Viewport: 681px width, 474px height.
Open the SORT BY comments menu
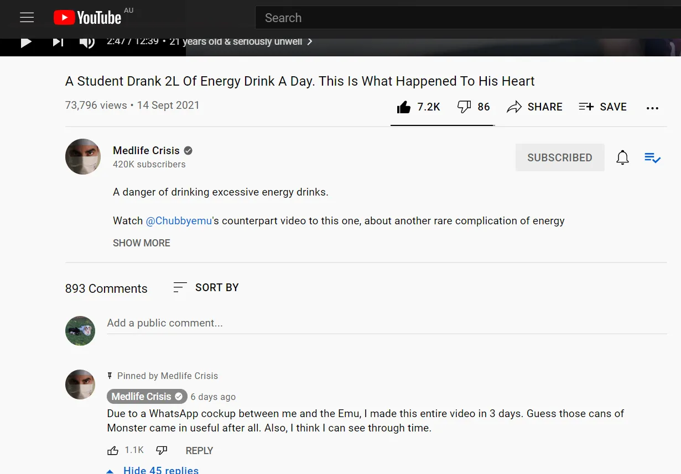point(206,287)
